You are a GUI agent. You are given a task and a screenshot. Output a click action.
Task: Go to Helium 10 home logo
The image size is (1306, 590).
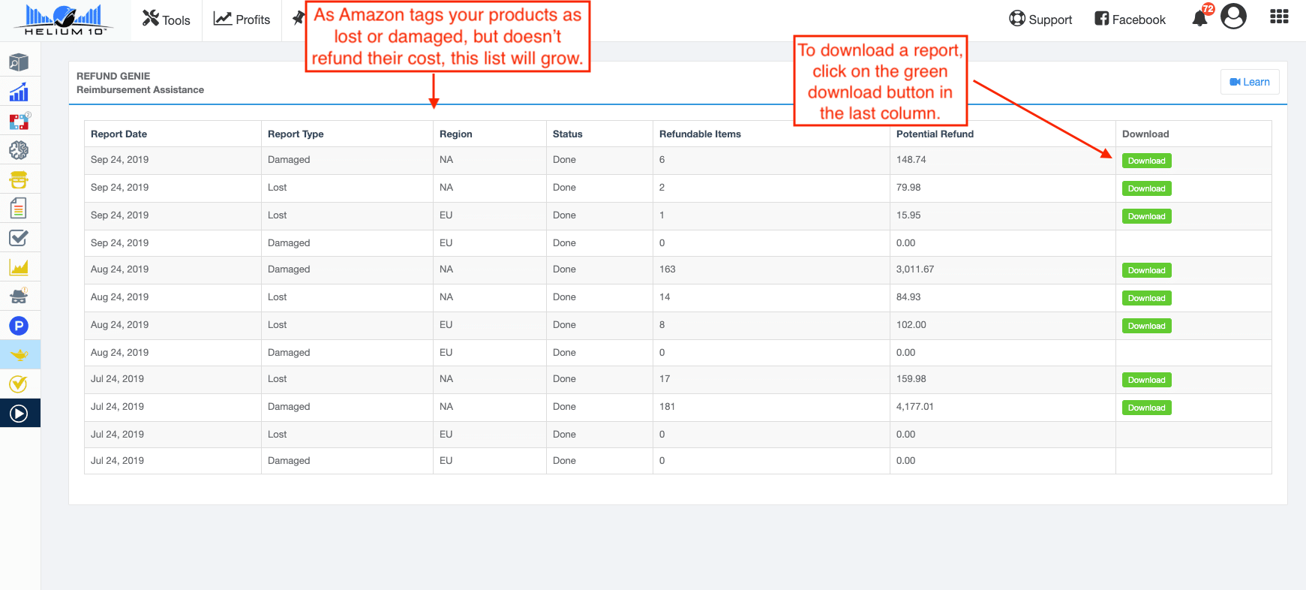point(64,20)
